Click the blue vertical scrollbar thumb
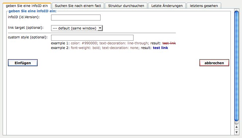 point(236,66)
